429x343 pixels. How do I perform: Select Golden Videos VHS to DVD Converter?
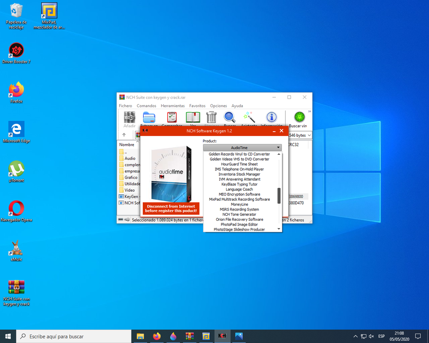point(239,159)
